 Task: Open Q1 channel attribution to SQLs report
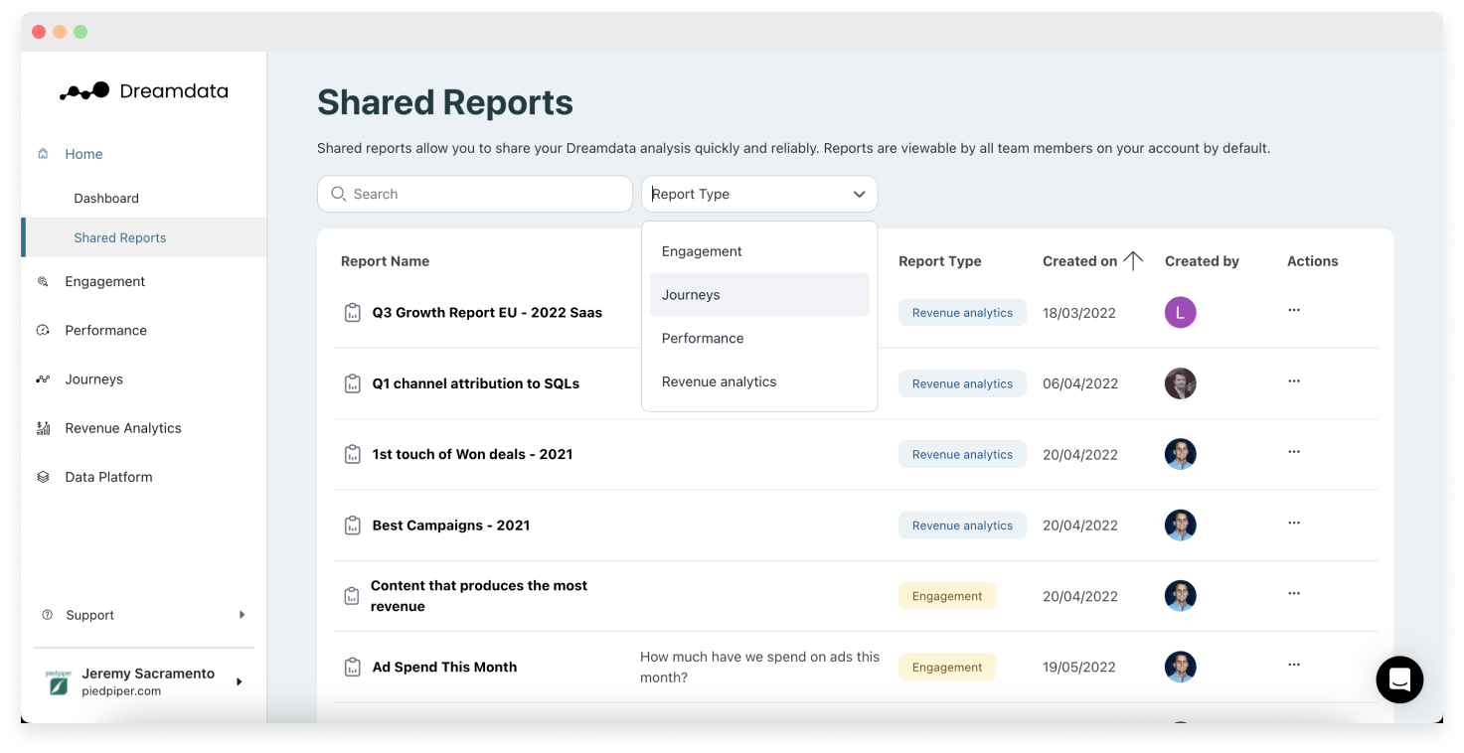[476, 383]
